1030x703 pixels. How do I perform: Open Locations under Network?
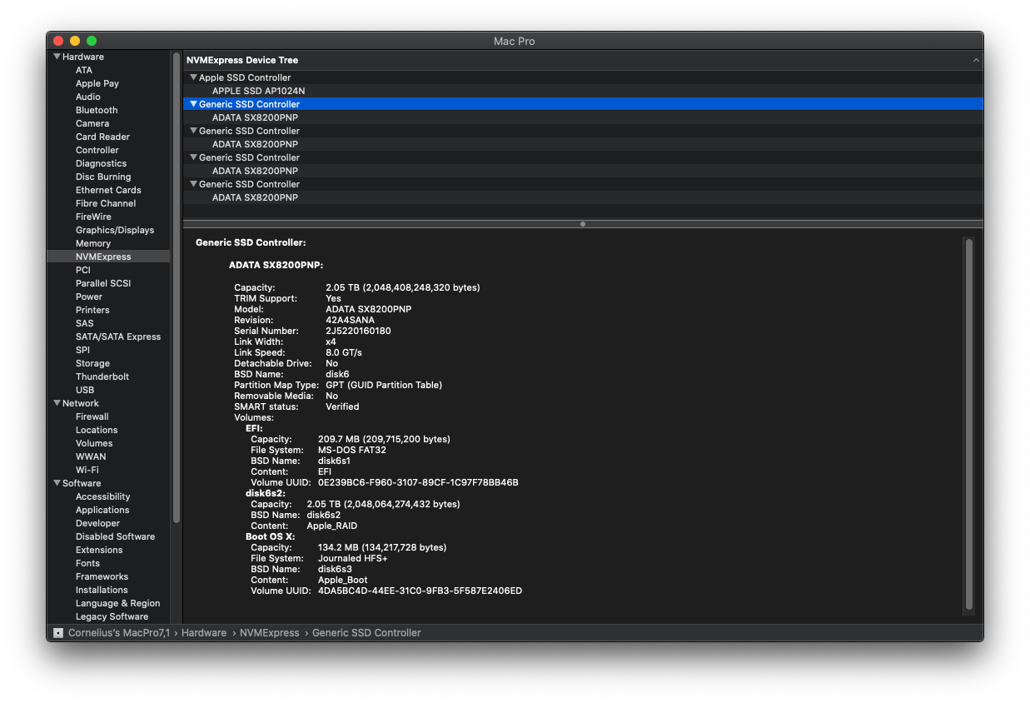[97, 430]
